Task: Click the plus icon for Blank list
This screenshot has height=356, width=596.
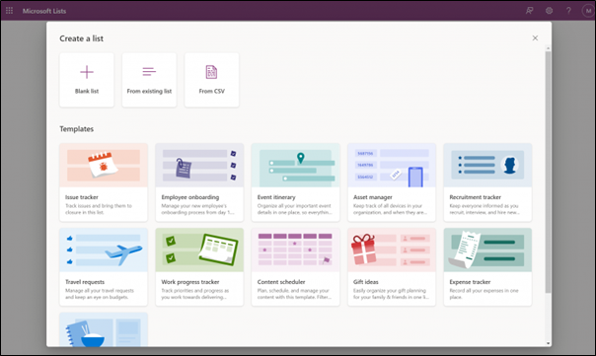Action: (x=87, y=72)
